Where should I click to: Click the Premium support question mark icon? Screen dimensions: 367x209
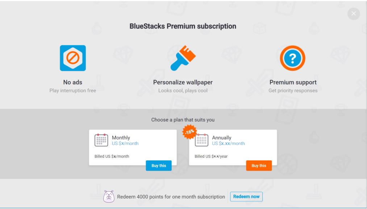click(292, 58)
